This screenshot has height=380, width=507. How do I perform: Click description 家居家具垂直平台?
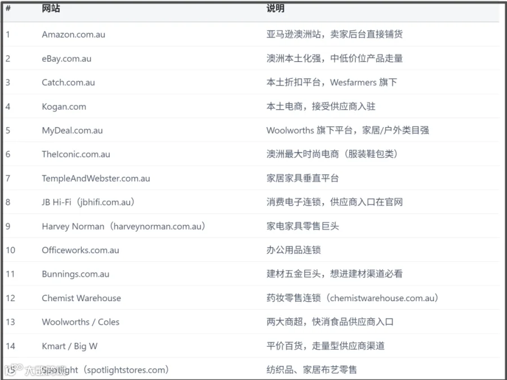coord(303,178)
